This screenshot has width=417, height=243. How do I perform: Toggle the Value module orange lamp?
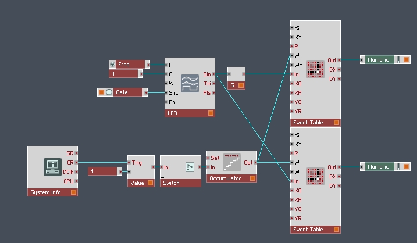(150, 183)
